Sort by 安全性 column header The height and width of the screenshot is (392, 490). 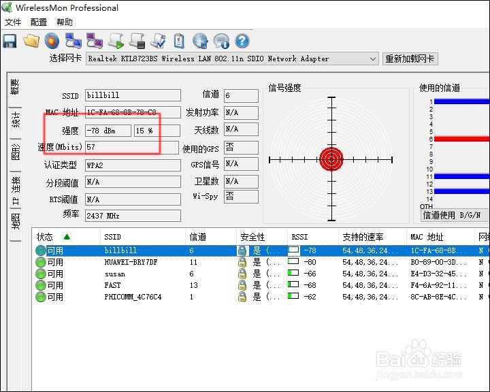coord(262,237)
